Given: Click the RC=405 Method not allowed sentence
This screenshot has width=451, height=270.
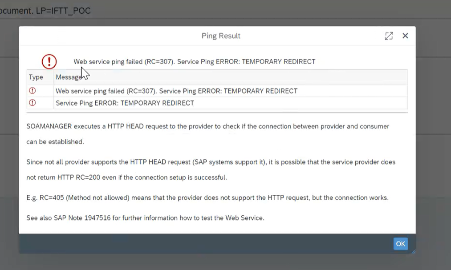Looking at the screenshot, I should [207, 197].
